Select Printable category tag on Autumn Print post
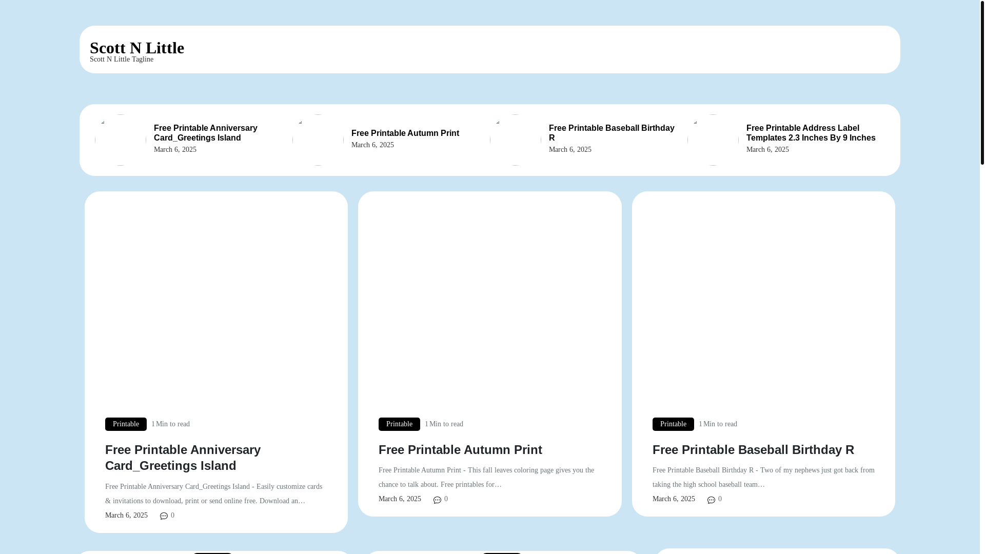Viewport: 985px width, 554px height. (x=399, y=424)
